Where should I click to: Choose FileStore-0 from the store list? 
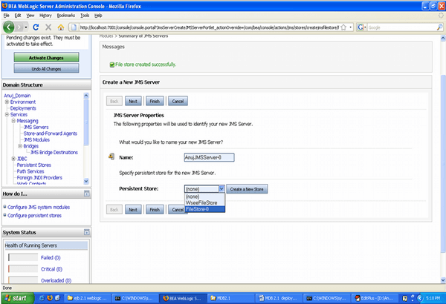[x=201, y=209]
